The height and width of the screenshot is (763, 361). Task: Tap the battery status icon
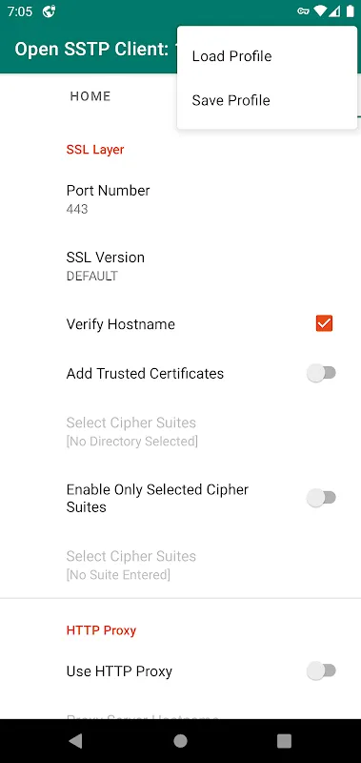click(x=350, y=11)
